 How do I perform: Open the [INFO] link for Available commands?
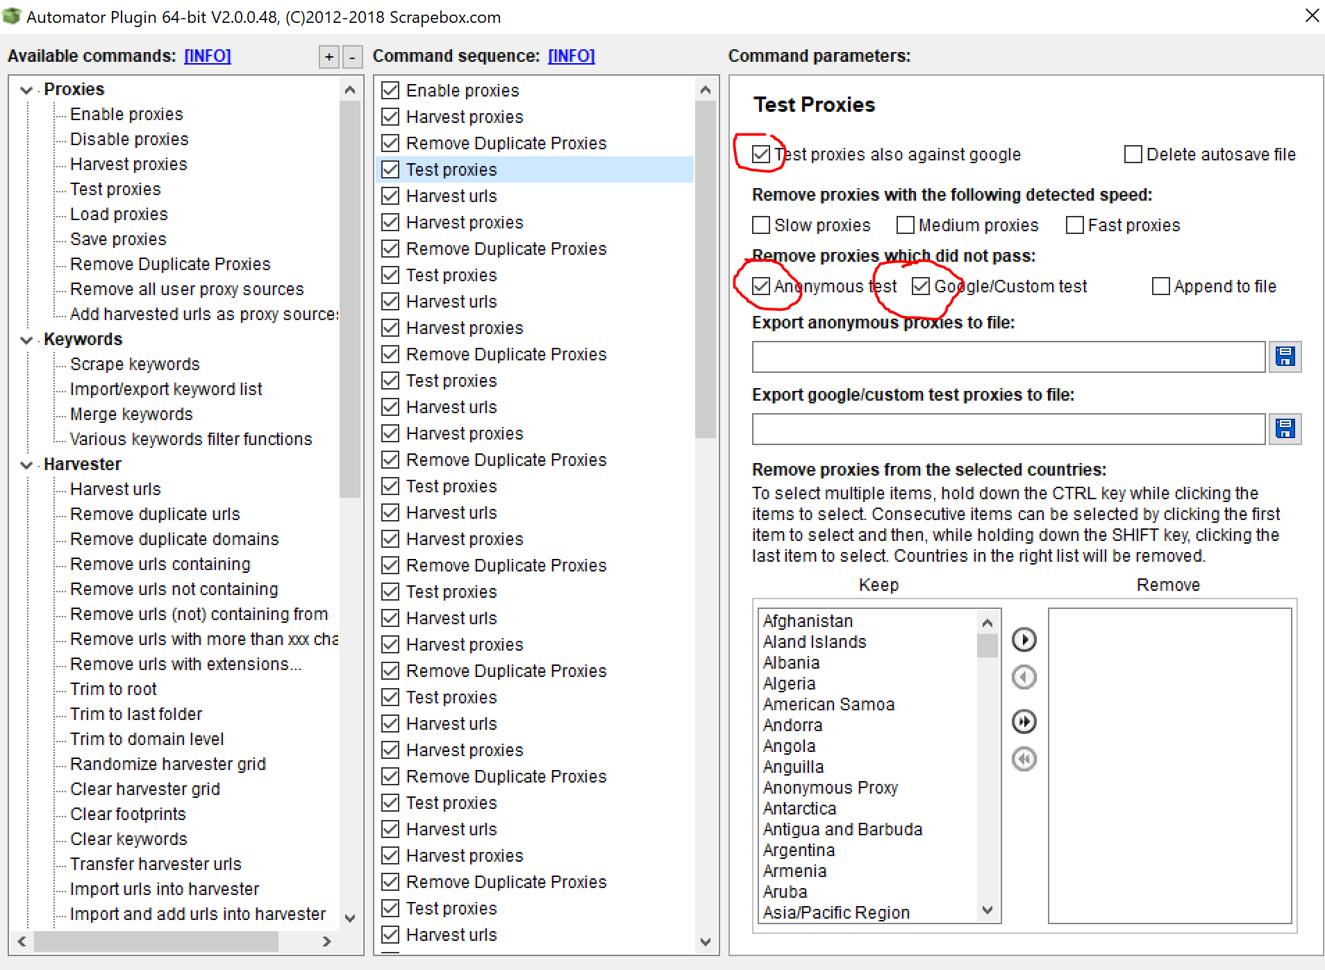coord(208,56)
